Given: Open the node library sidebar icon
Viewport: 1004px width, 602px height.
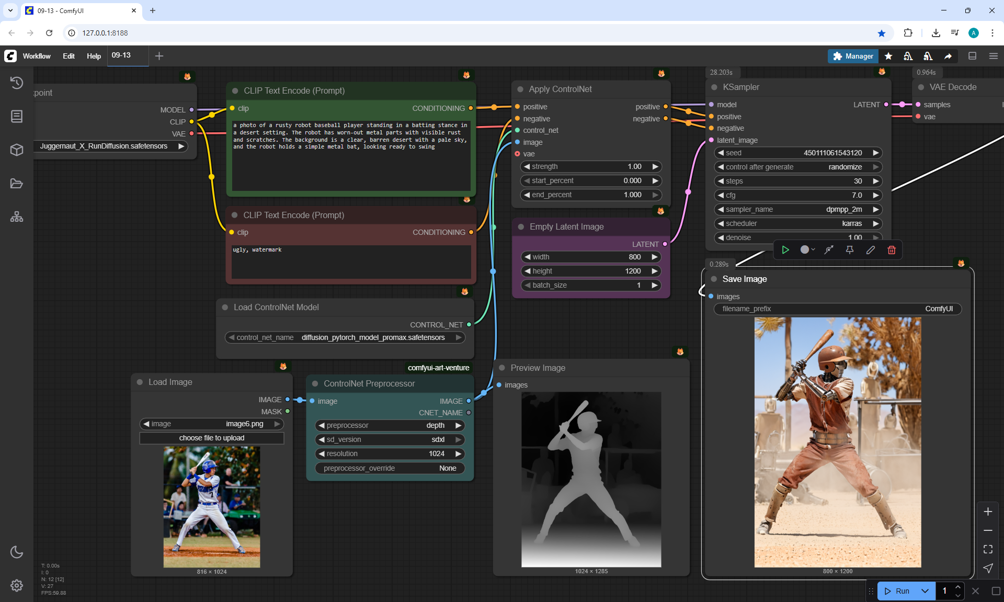Looking at the screenshot, I should (x=17, y=116).
